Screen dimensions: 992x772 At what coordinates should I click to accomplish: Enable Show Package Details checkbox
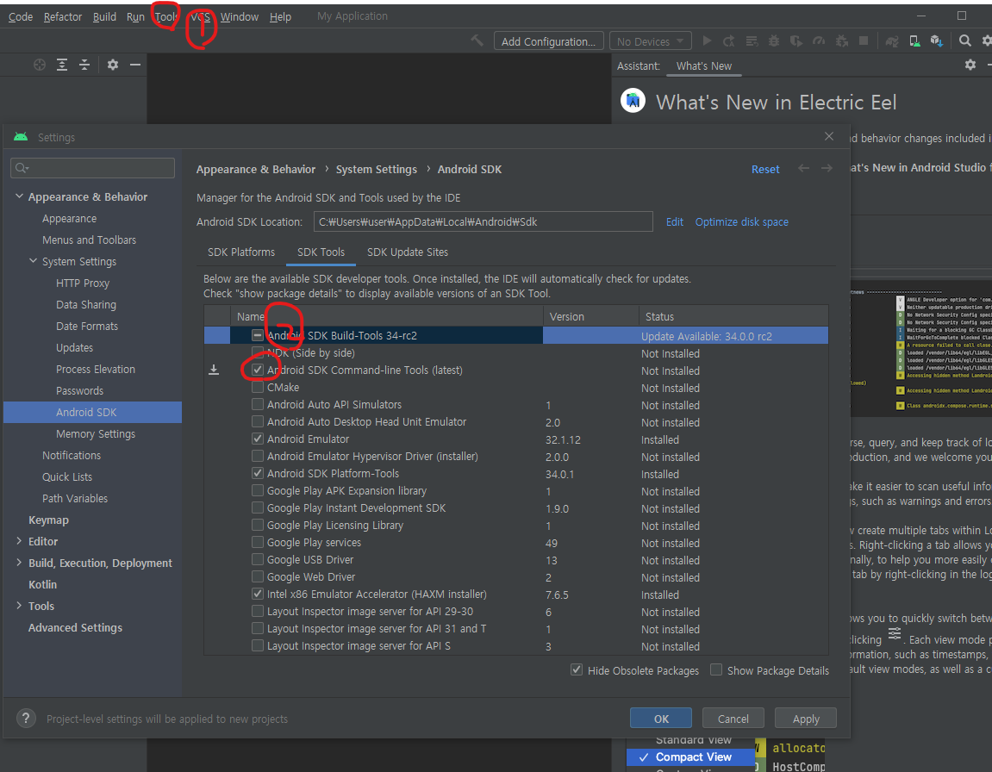pyautogui.click(x=716, y=669)
